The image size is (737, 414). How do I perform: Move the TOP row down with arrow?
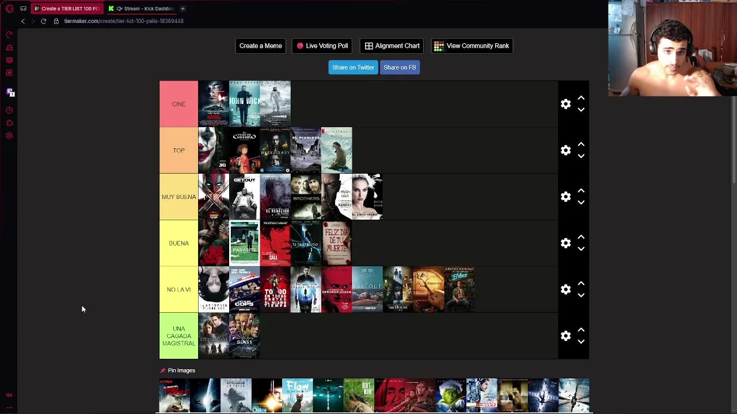click(581, 156)
